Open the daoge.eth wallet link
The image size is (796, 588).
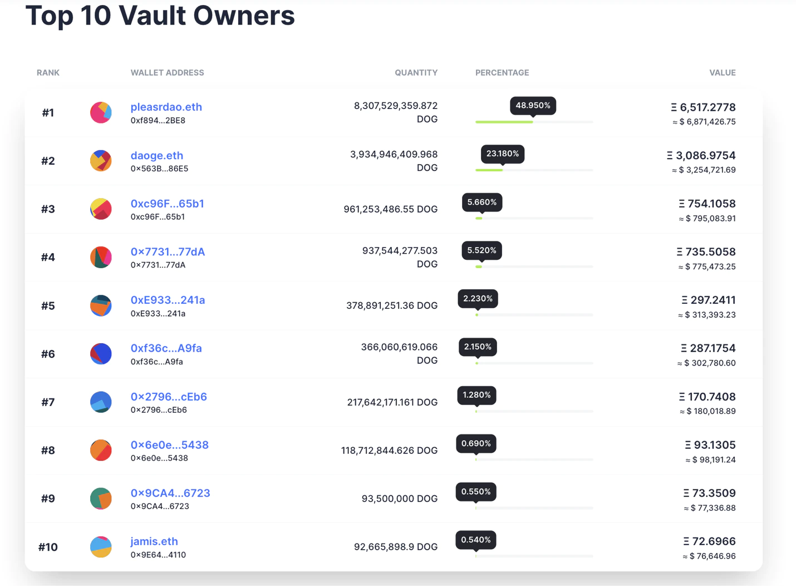156,155
